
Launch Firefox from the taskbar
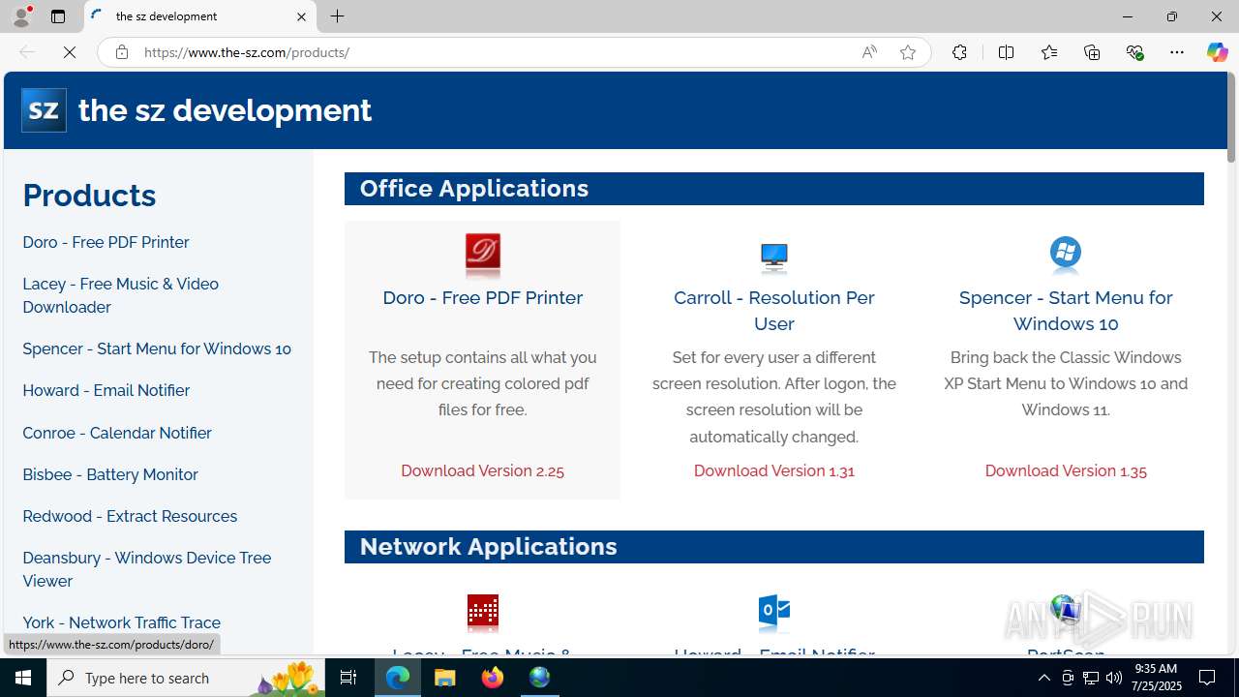click(x=493, y=678)
